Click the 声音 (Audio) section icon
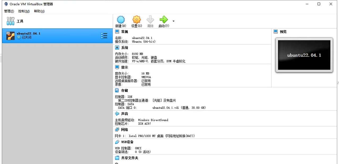Viewport: 339px width, 164px height. (117, 113)
